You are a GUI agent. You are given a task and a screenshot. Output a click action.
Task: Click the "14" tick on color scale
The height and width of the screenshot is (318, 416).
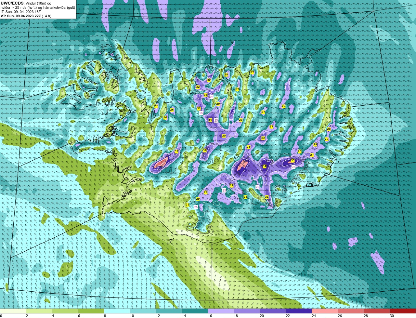coord(184,316)
